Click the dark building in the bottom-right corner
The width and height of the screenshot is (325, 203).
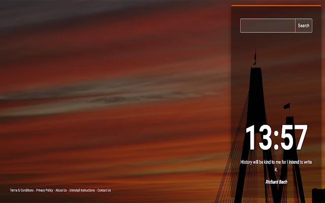(318, 195)
